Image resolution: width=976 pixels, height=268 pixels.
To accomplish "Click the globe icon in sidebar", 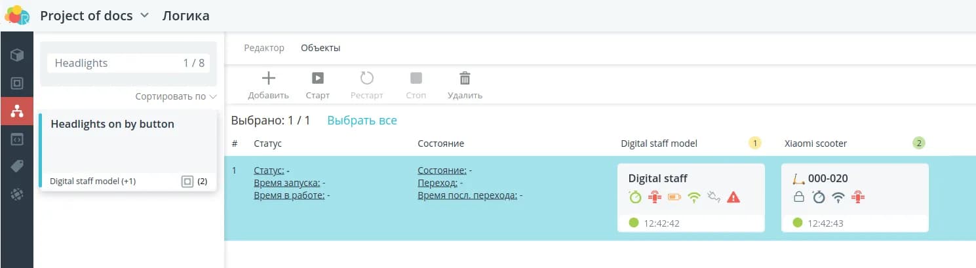I will 16,195.
